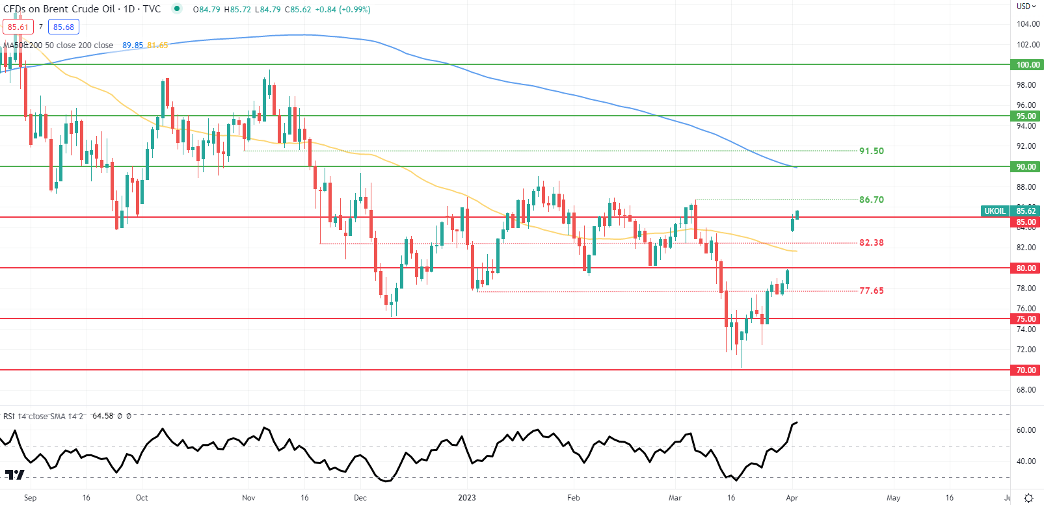Click the green market status dot

pyautogui.click(x=176, y=9)
